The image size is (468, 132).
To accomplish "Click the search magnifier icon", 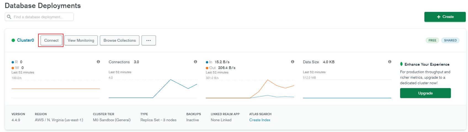I will tap(9, 17).
